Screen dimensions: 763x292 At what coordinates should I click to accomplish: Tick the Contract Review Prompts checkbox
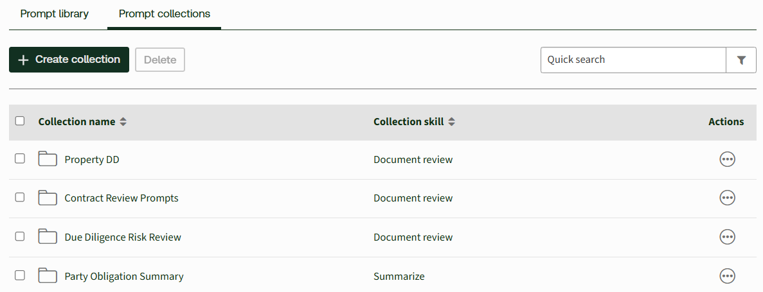tap(20, 198)
